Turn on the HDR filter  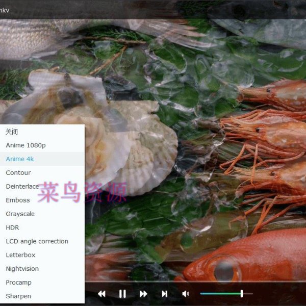coord(12,228)
